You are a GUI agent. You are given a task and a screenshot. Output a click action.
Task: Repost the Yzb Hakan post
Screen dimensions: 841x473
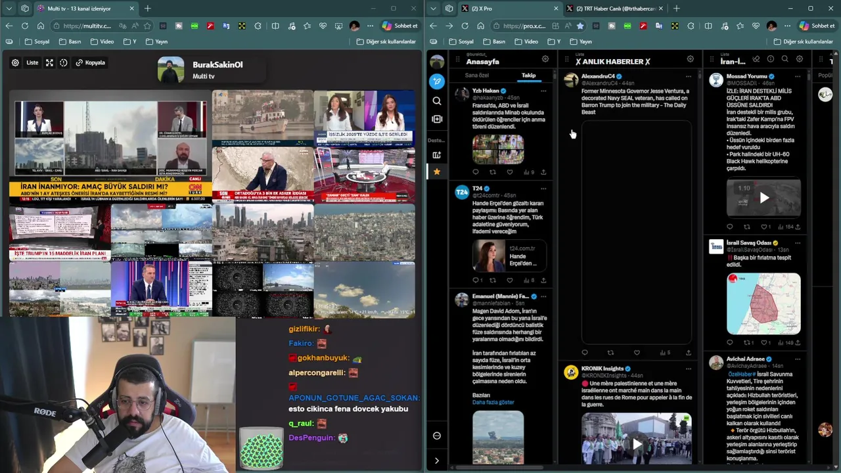[493, 172]
